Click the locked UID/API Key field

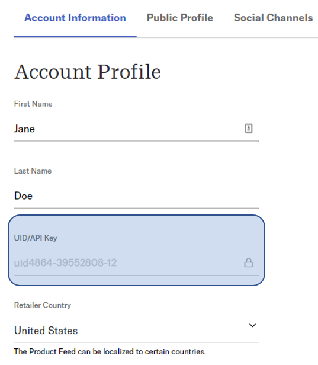pyautogui.click(x=136, y=263)
